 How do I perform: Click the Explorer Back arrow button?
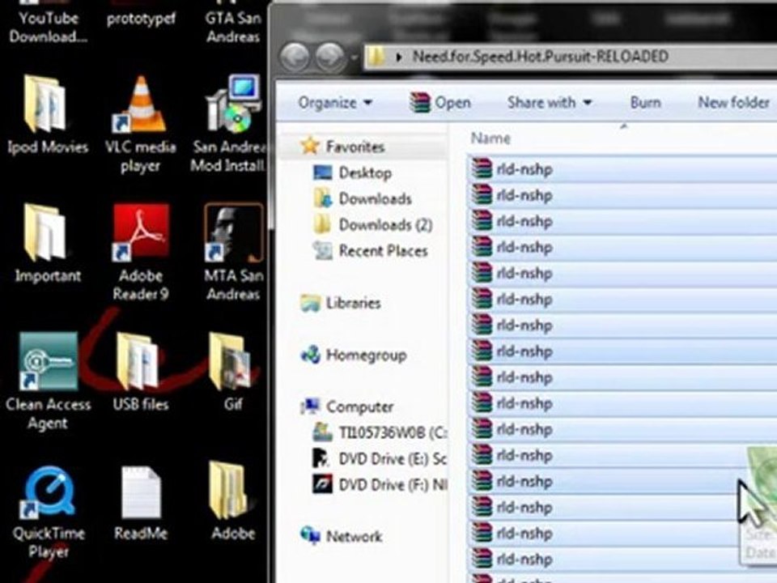[296, 57]
